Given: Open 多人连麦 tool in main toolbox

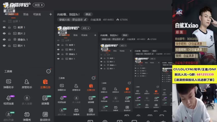Looking at the screenshot, I should point(27,100).
